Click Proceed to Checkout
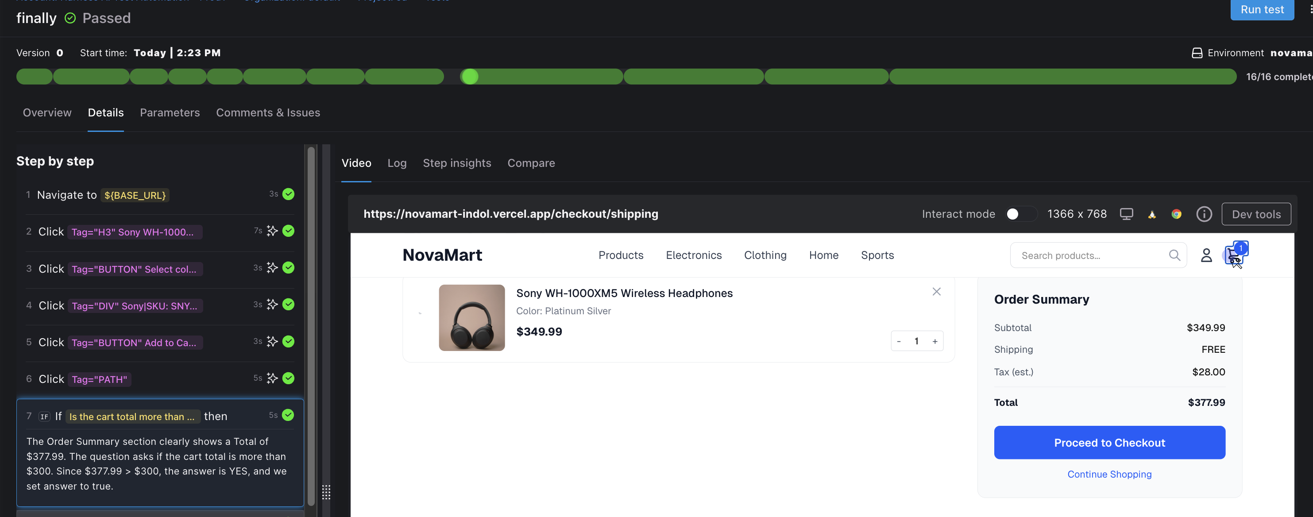Screen dimensions: 1313x517 click(x=1109, y=443)
